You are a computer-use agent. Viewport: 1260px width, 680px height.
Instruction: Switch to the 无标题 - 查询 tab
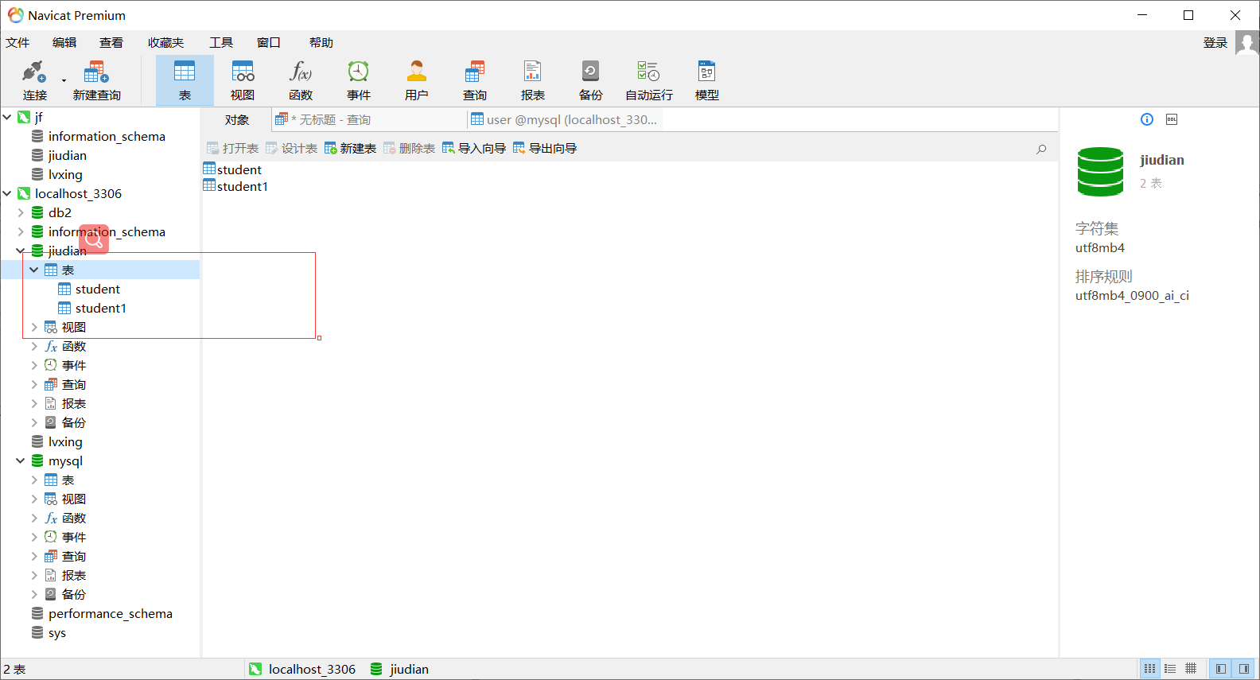[367, 120]
